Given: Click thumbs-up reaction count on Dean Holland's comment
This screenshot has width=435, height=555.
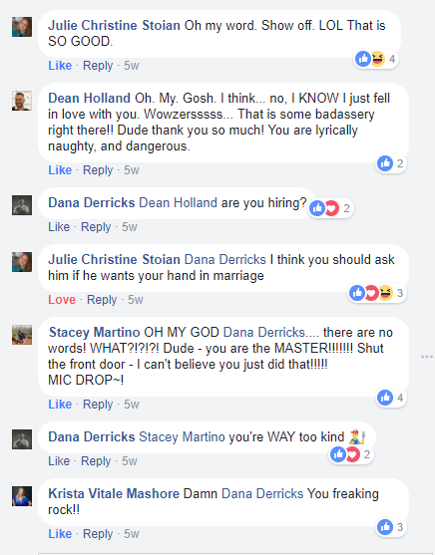Looking at the screenshot, I should pyautogui.click(x=391, y=163).
